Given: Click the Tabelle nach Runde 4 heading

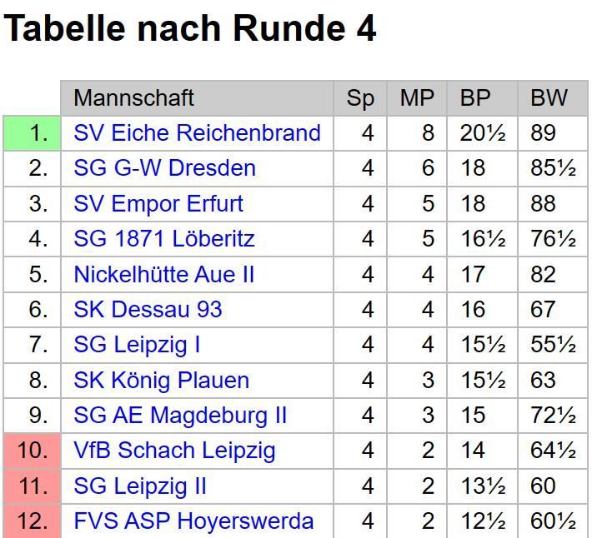Looking at the screenshot, I should (x=190, y=29).
